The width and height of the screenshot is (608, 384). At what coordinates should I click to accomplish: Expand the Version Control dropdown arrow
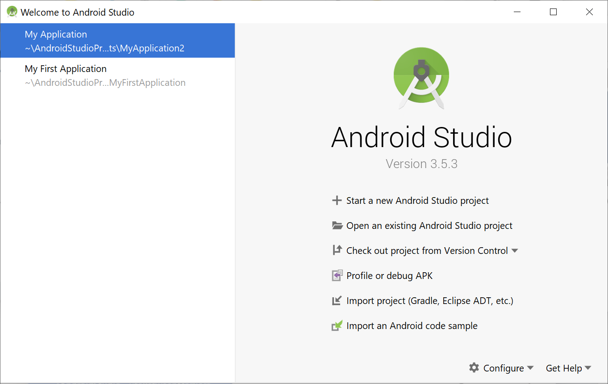pyautogui.click(x=515, y=251)
